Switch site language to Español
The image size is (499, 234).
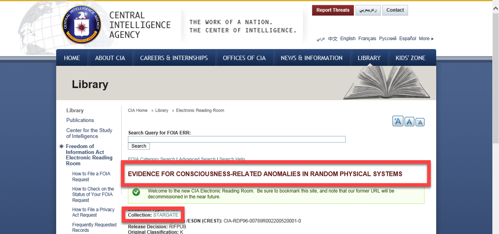pos(408,39)
